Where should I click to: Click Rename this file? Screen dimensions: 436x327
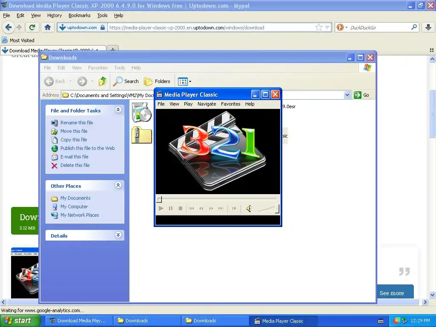point(77,123)
